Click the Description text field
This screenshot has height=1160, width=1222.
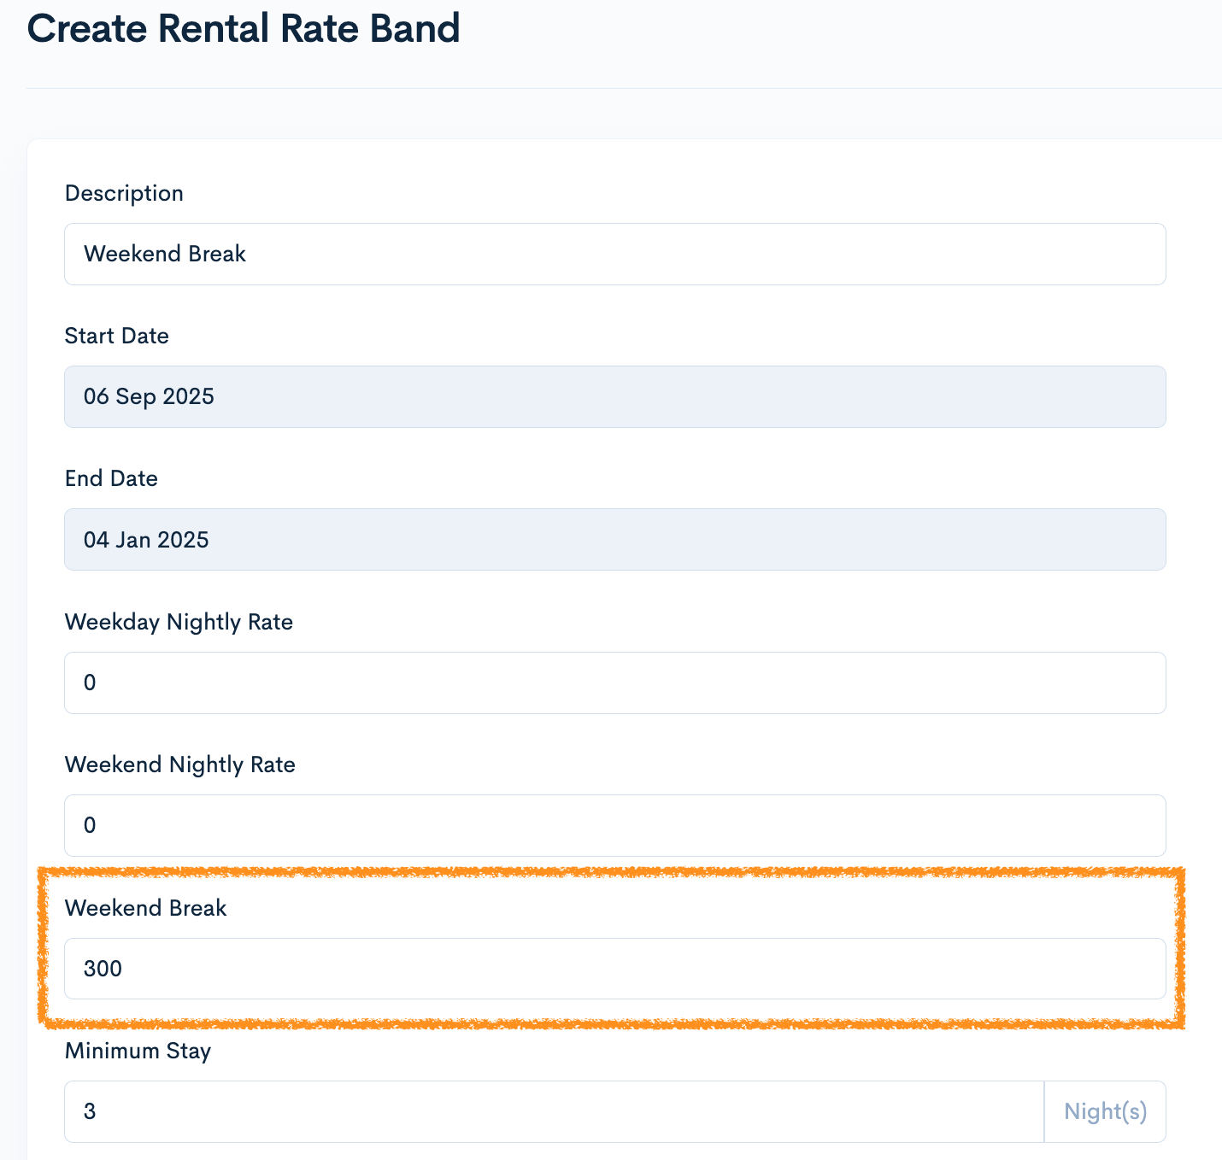click(x=614, y=255)
